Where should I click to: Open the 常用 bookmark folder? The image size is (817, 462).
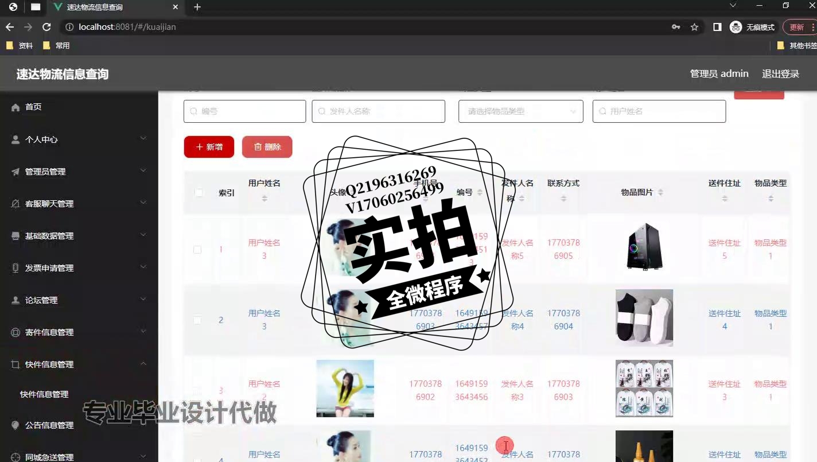[56, 45]
